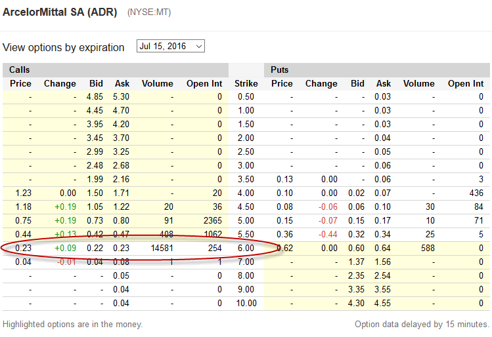Select strike 5.00 cell
This screenshot has height=337, width=492.
click(246, 221)
